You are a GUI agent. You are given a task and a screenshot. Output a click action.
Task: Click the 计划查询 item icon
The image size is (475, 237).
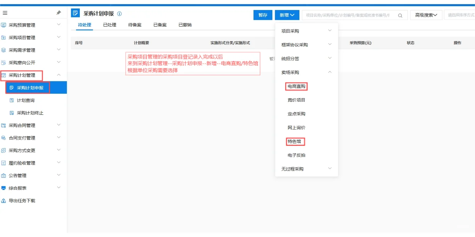pyautogui.click(x=12, y=100)
